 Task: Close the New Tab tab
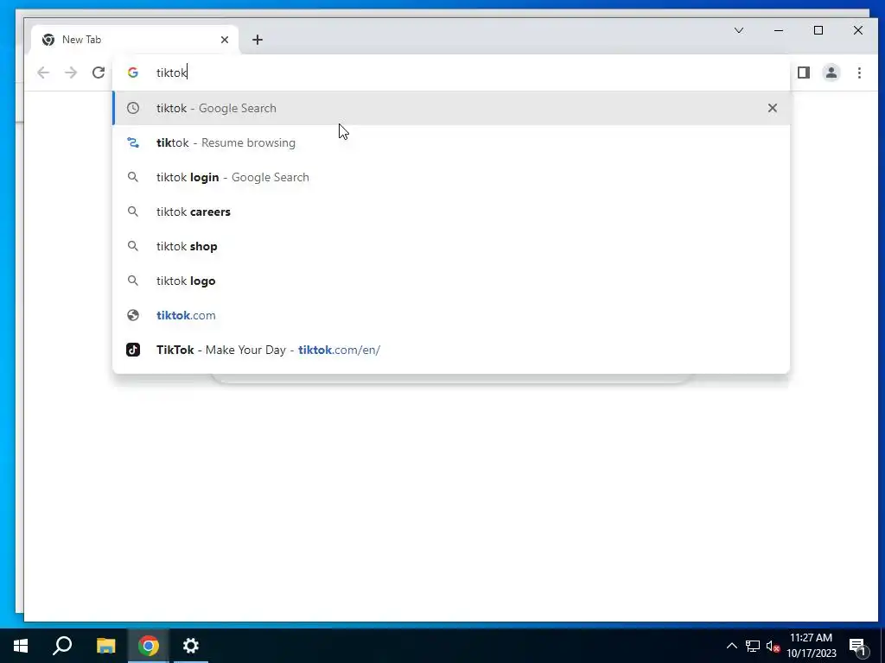(225, 40)
